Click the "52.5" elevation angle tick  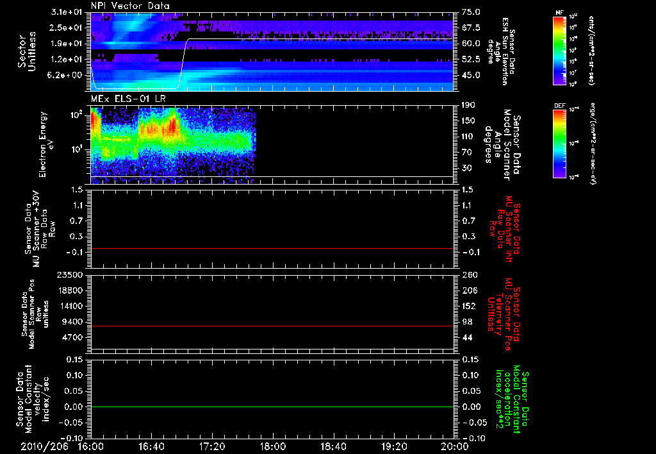[471, 60]
